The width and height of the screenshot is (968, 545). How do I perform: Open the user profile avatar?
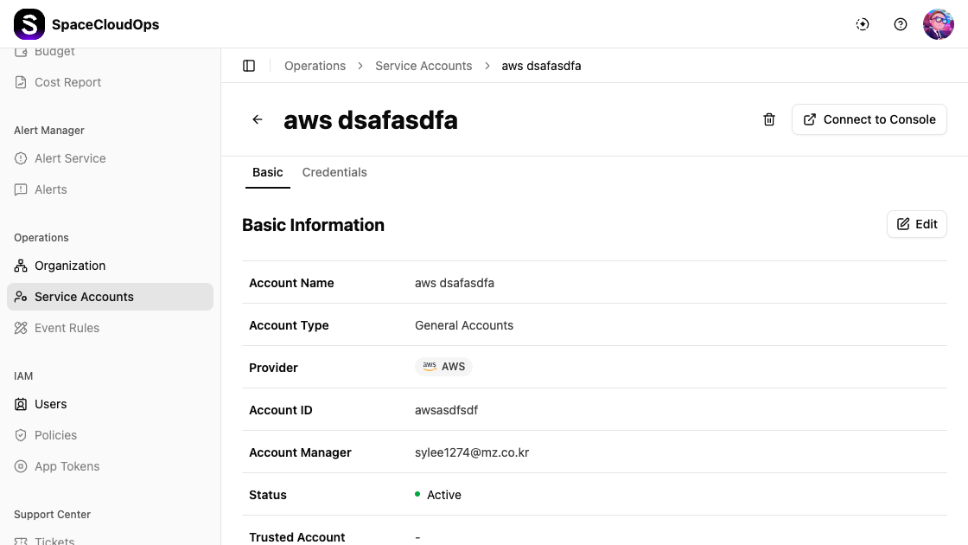938,24
